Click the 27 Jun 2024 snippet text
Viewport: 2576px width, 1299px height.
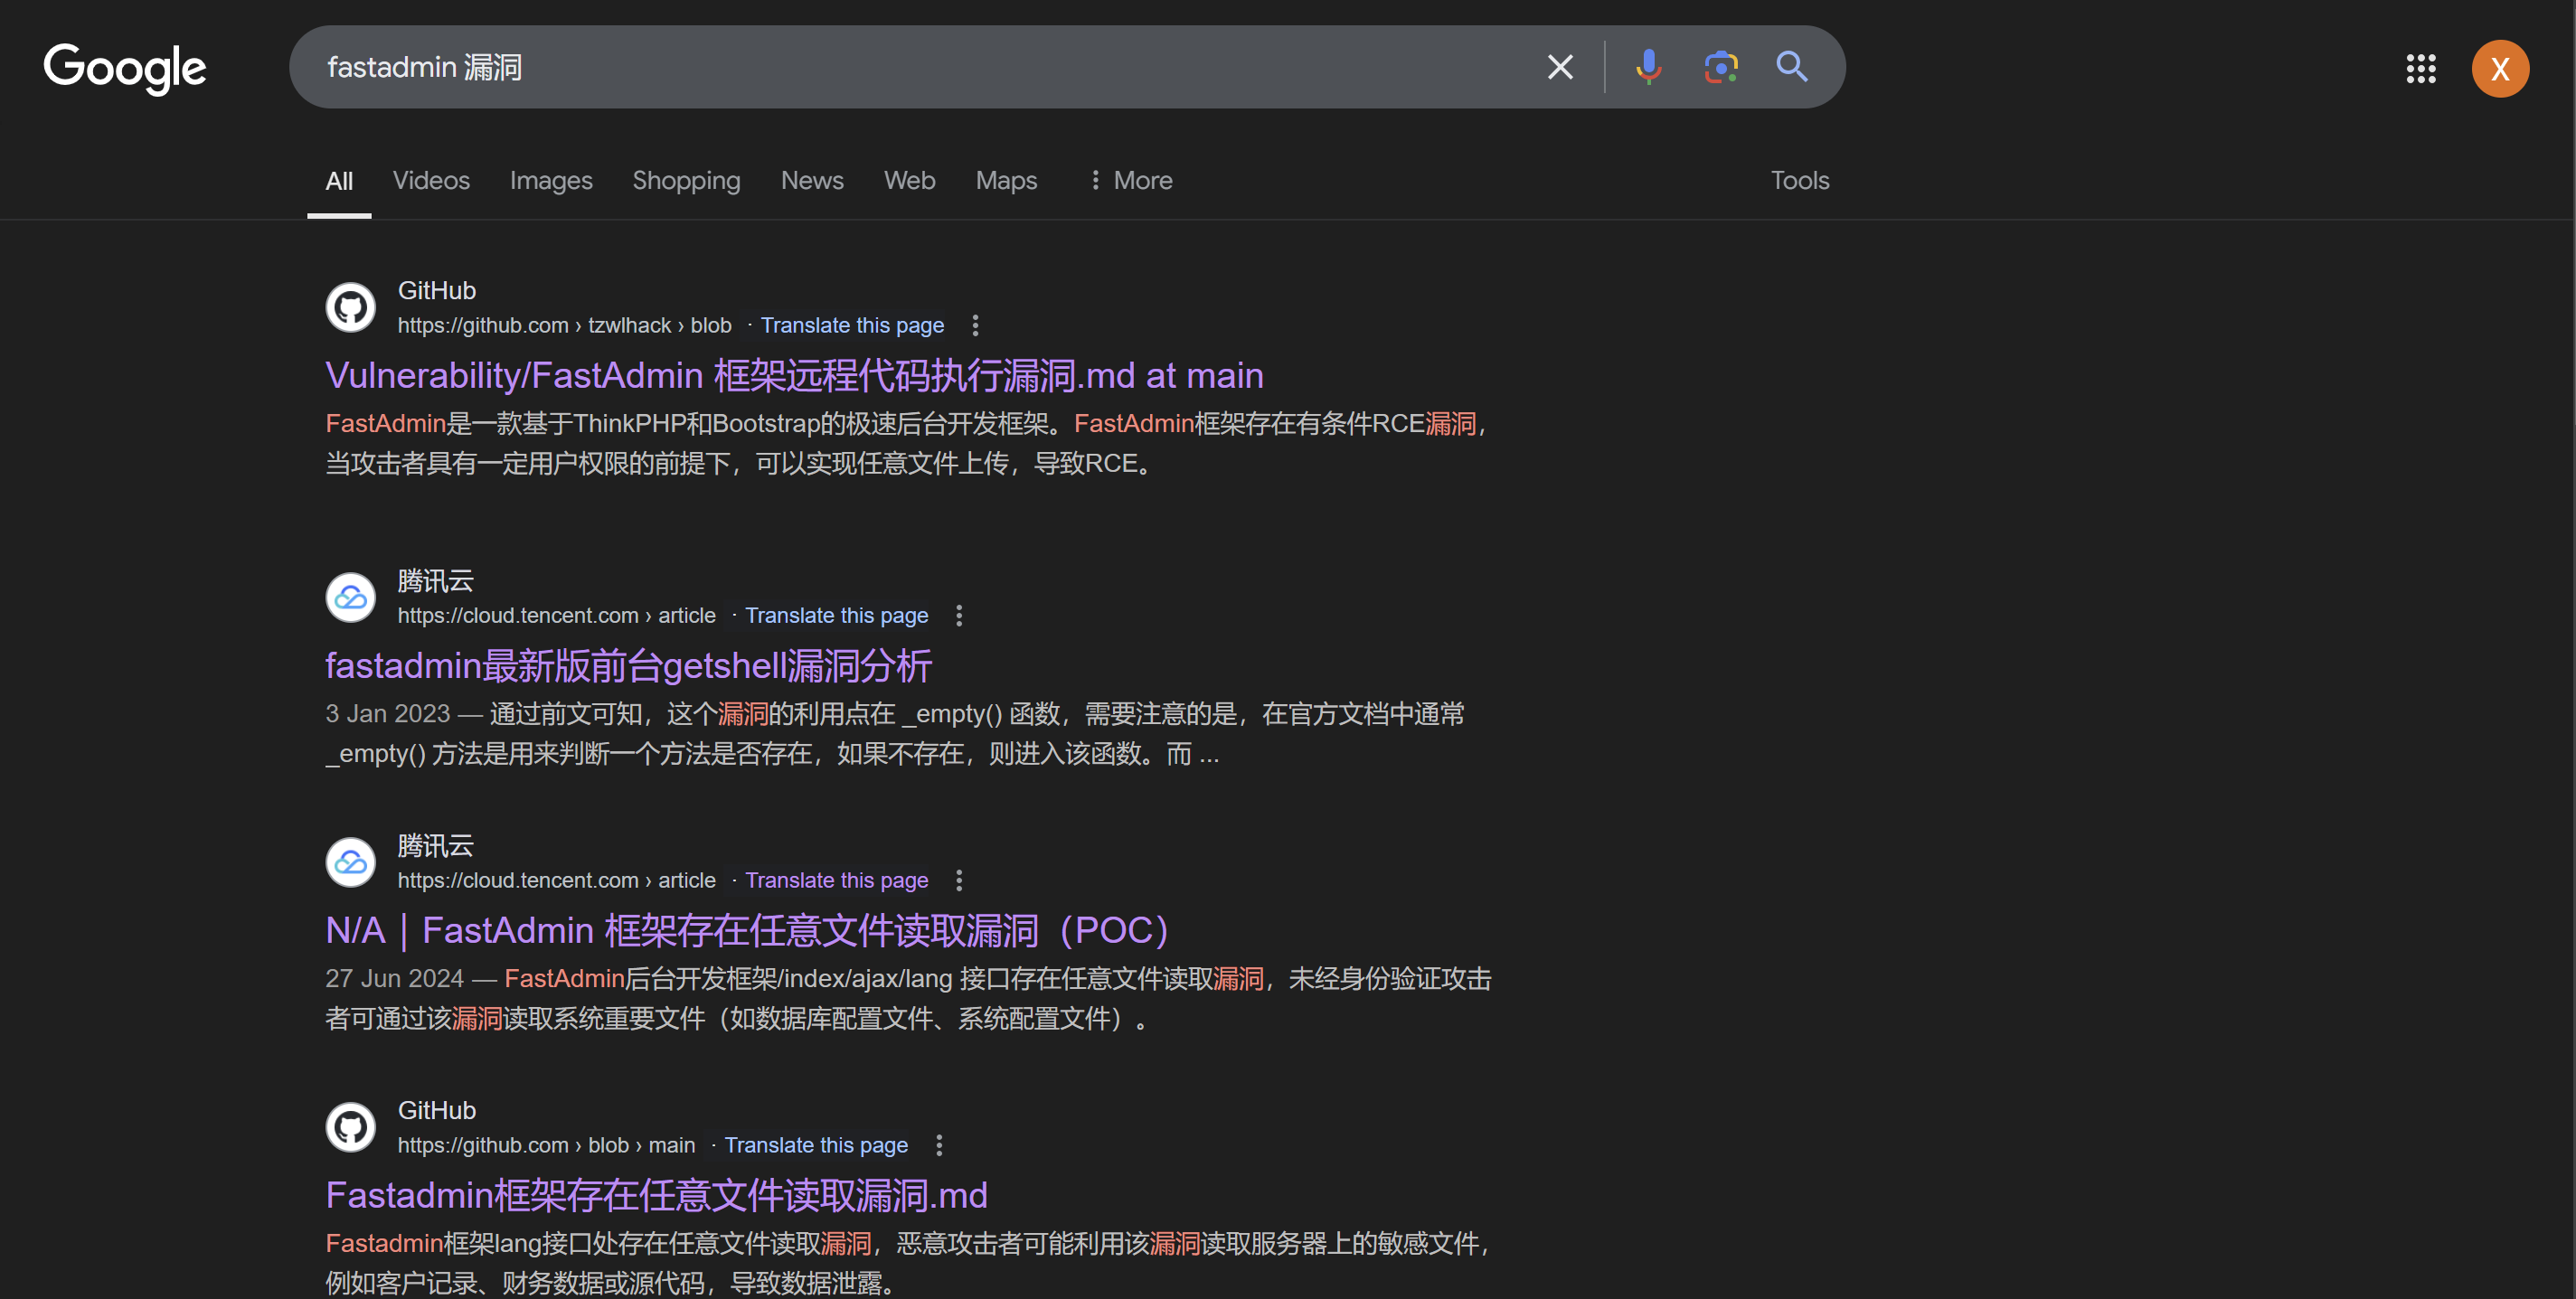[x=909, y=998]
